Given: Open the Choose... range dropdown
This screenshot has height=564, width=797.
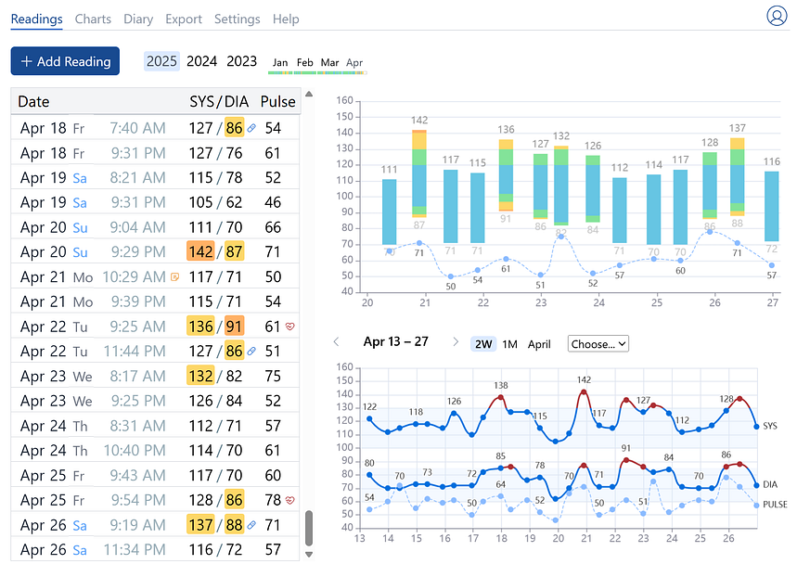Looking at the screenshot, I should coord(598,343).
